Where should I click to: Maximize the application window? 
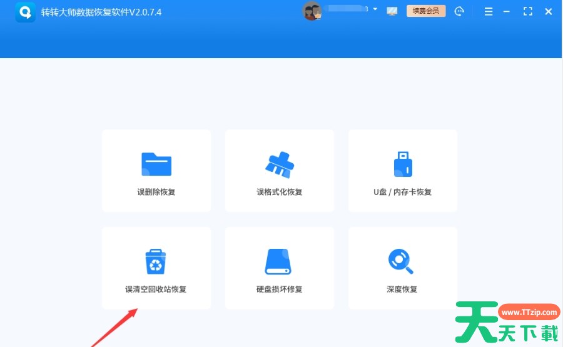click(x=528, y=11)
